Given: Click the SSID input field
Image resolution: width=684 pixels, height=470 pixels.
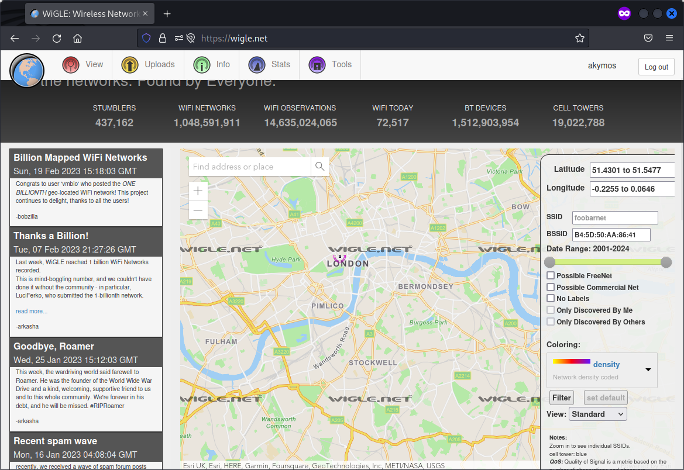Looking at the screenshot, I should (x=614, y=217).
